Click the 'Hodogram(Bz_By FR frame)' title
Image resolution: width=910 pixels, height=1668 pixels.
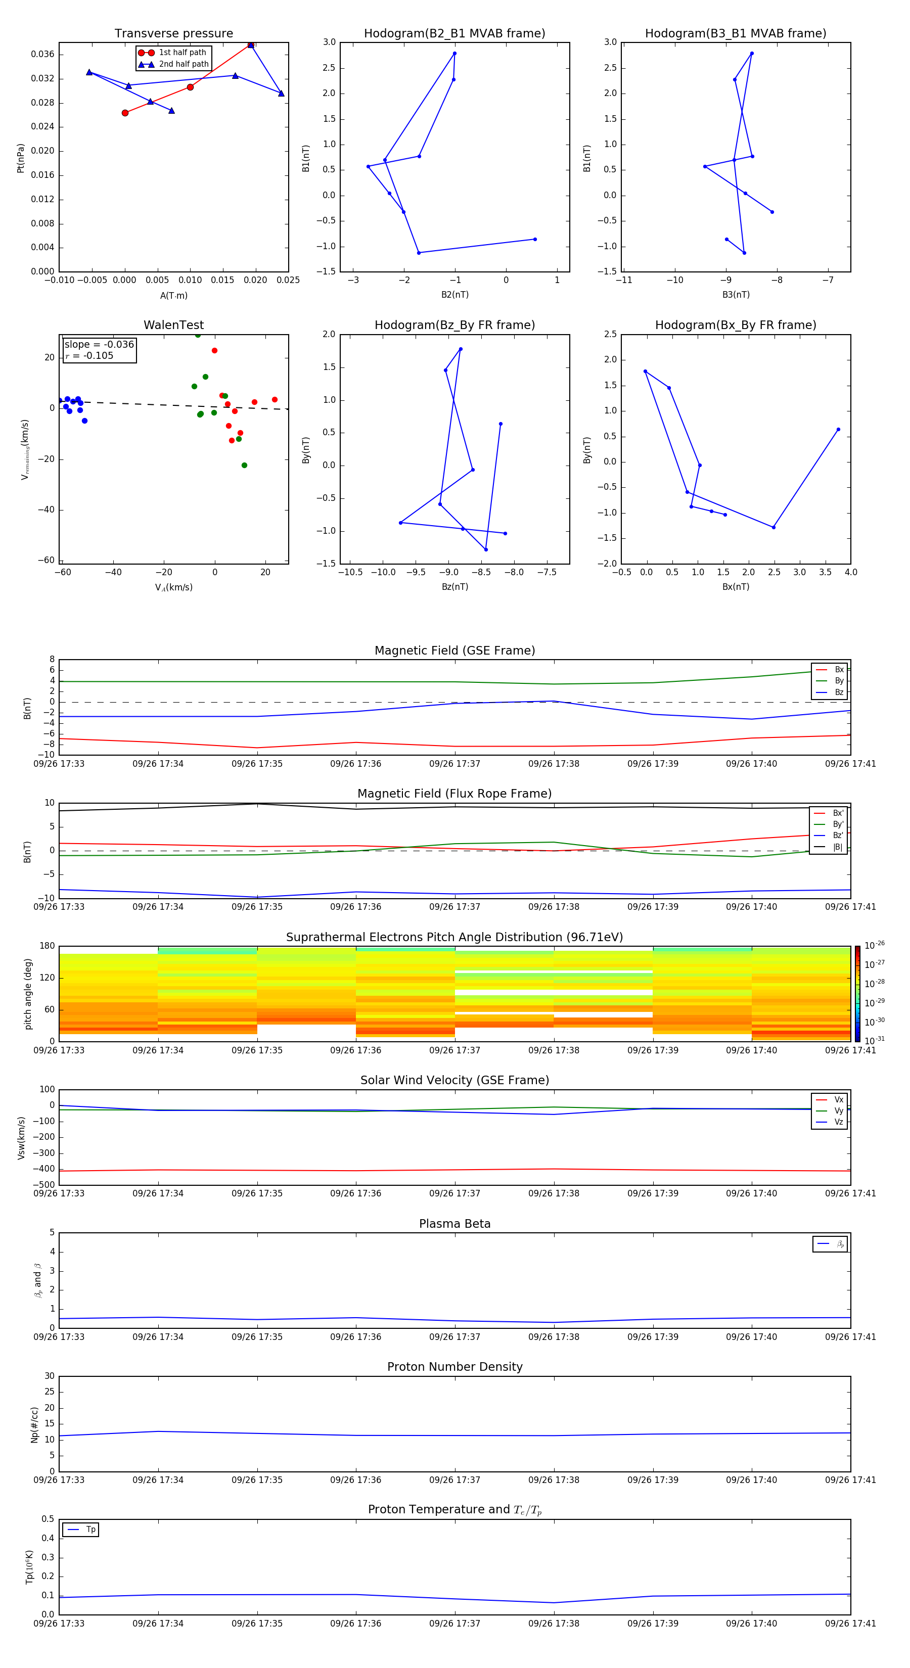(454, 325)
